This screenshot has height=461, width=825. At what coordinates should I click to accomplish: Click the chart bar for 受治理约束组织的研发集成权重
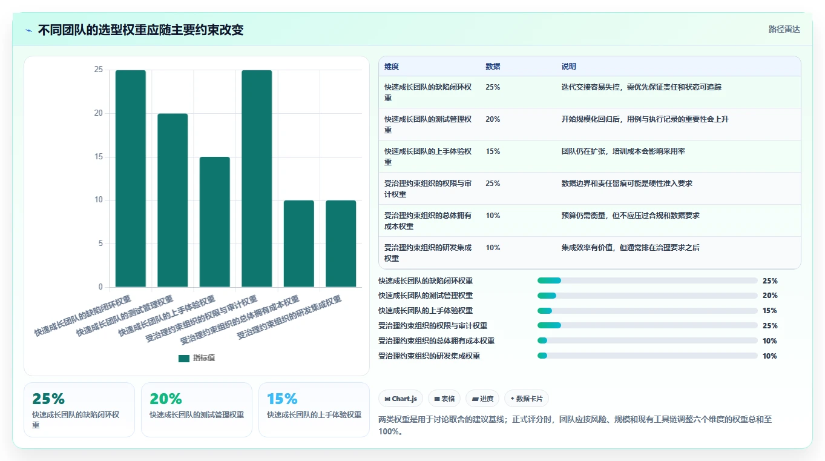[341, 244]
